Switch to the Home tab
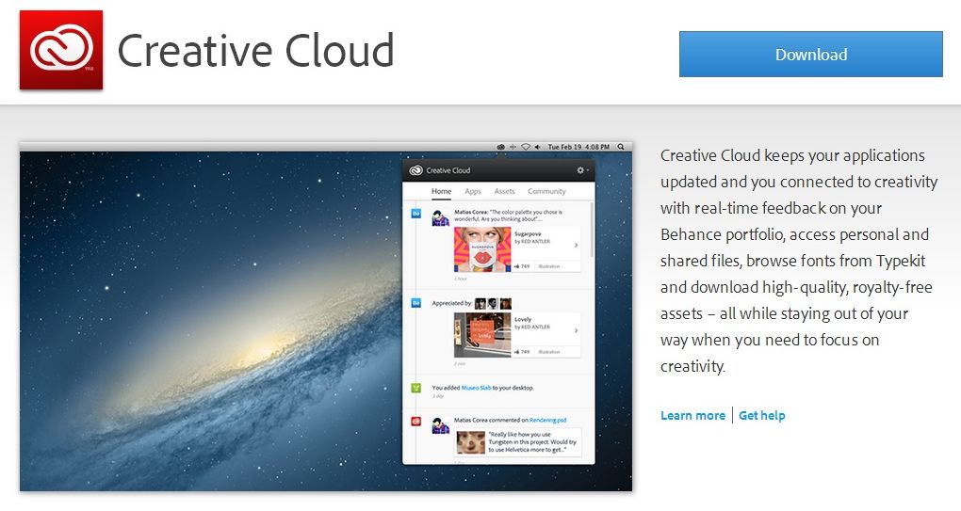The width and height of the screenshot is (961, 511). [x=441, y=192]
